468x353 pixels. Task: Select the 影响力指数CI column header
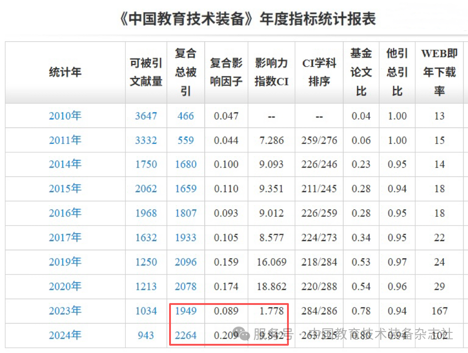(x=271, y=72)
